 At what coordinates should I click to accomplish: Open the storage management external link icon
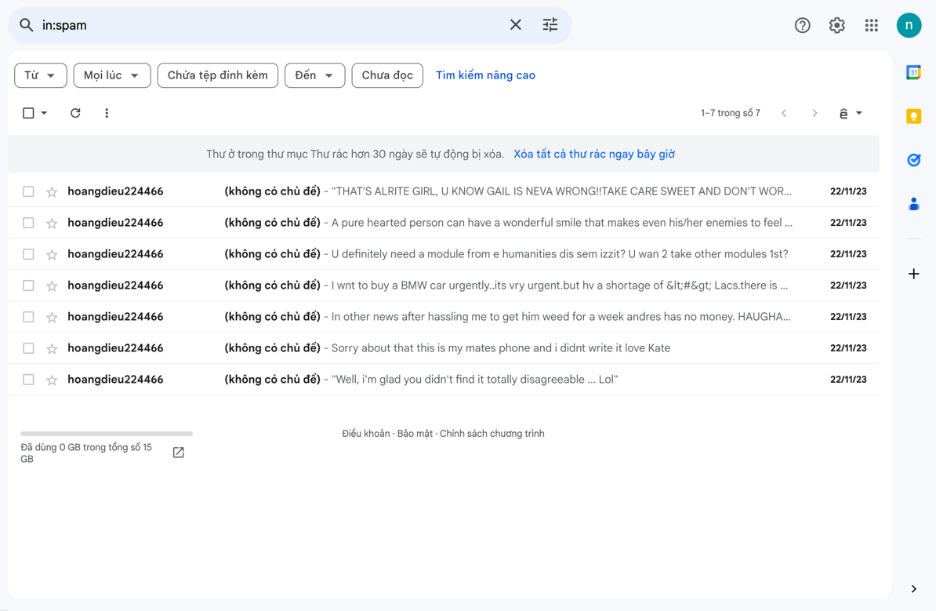coord(179,453)
